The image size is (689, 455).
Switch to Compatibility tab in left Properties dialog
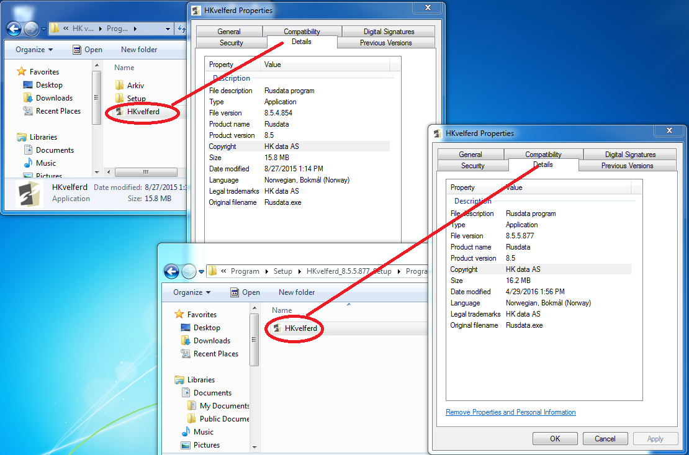(x=302, y=32)
